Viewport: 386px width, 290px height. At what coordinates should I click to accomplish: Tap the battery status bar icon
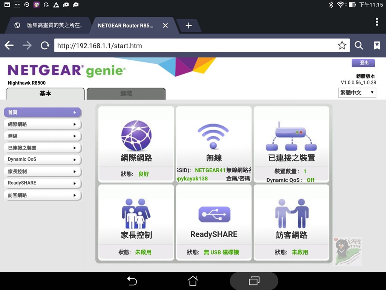(x=352, y=5)
